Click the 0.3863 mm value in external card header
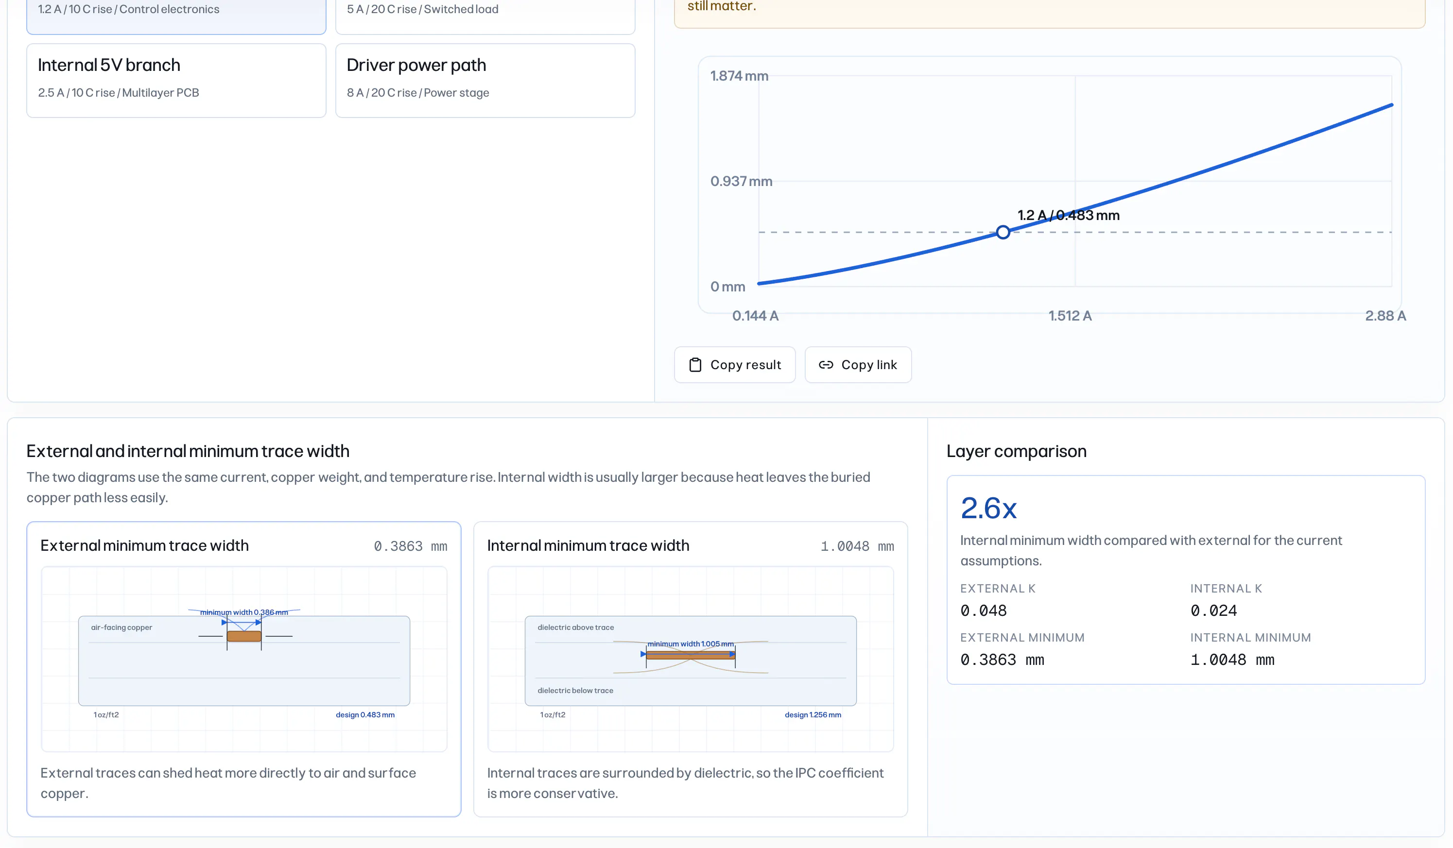The image size is (1453, 848). (410, 545)
